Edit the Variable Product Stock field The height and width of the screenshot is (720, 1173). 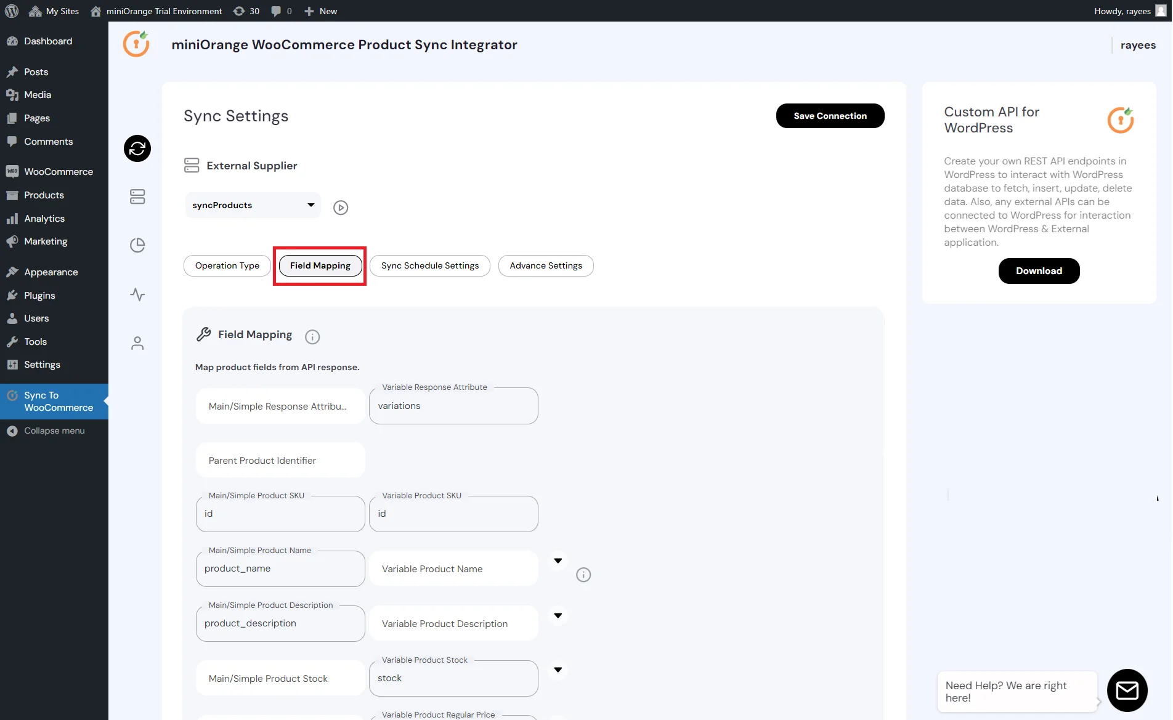click(453, 678)
